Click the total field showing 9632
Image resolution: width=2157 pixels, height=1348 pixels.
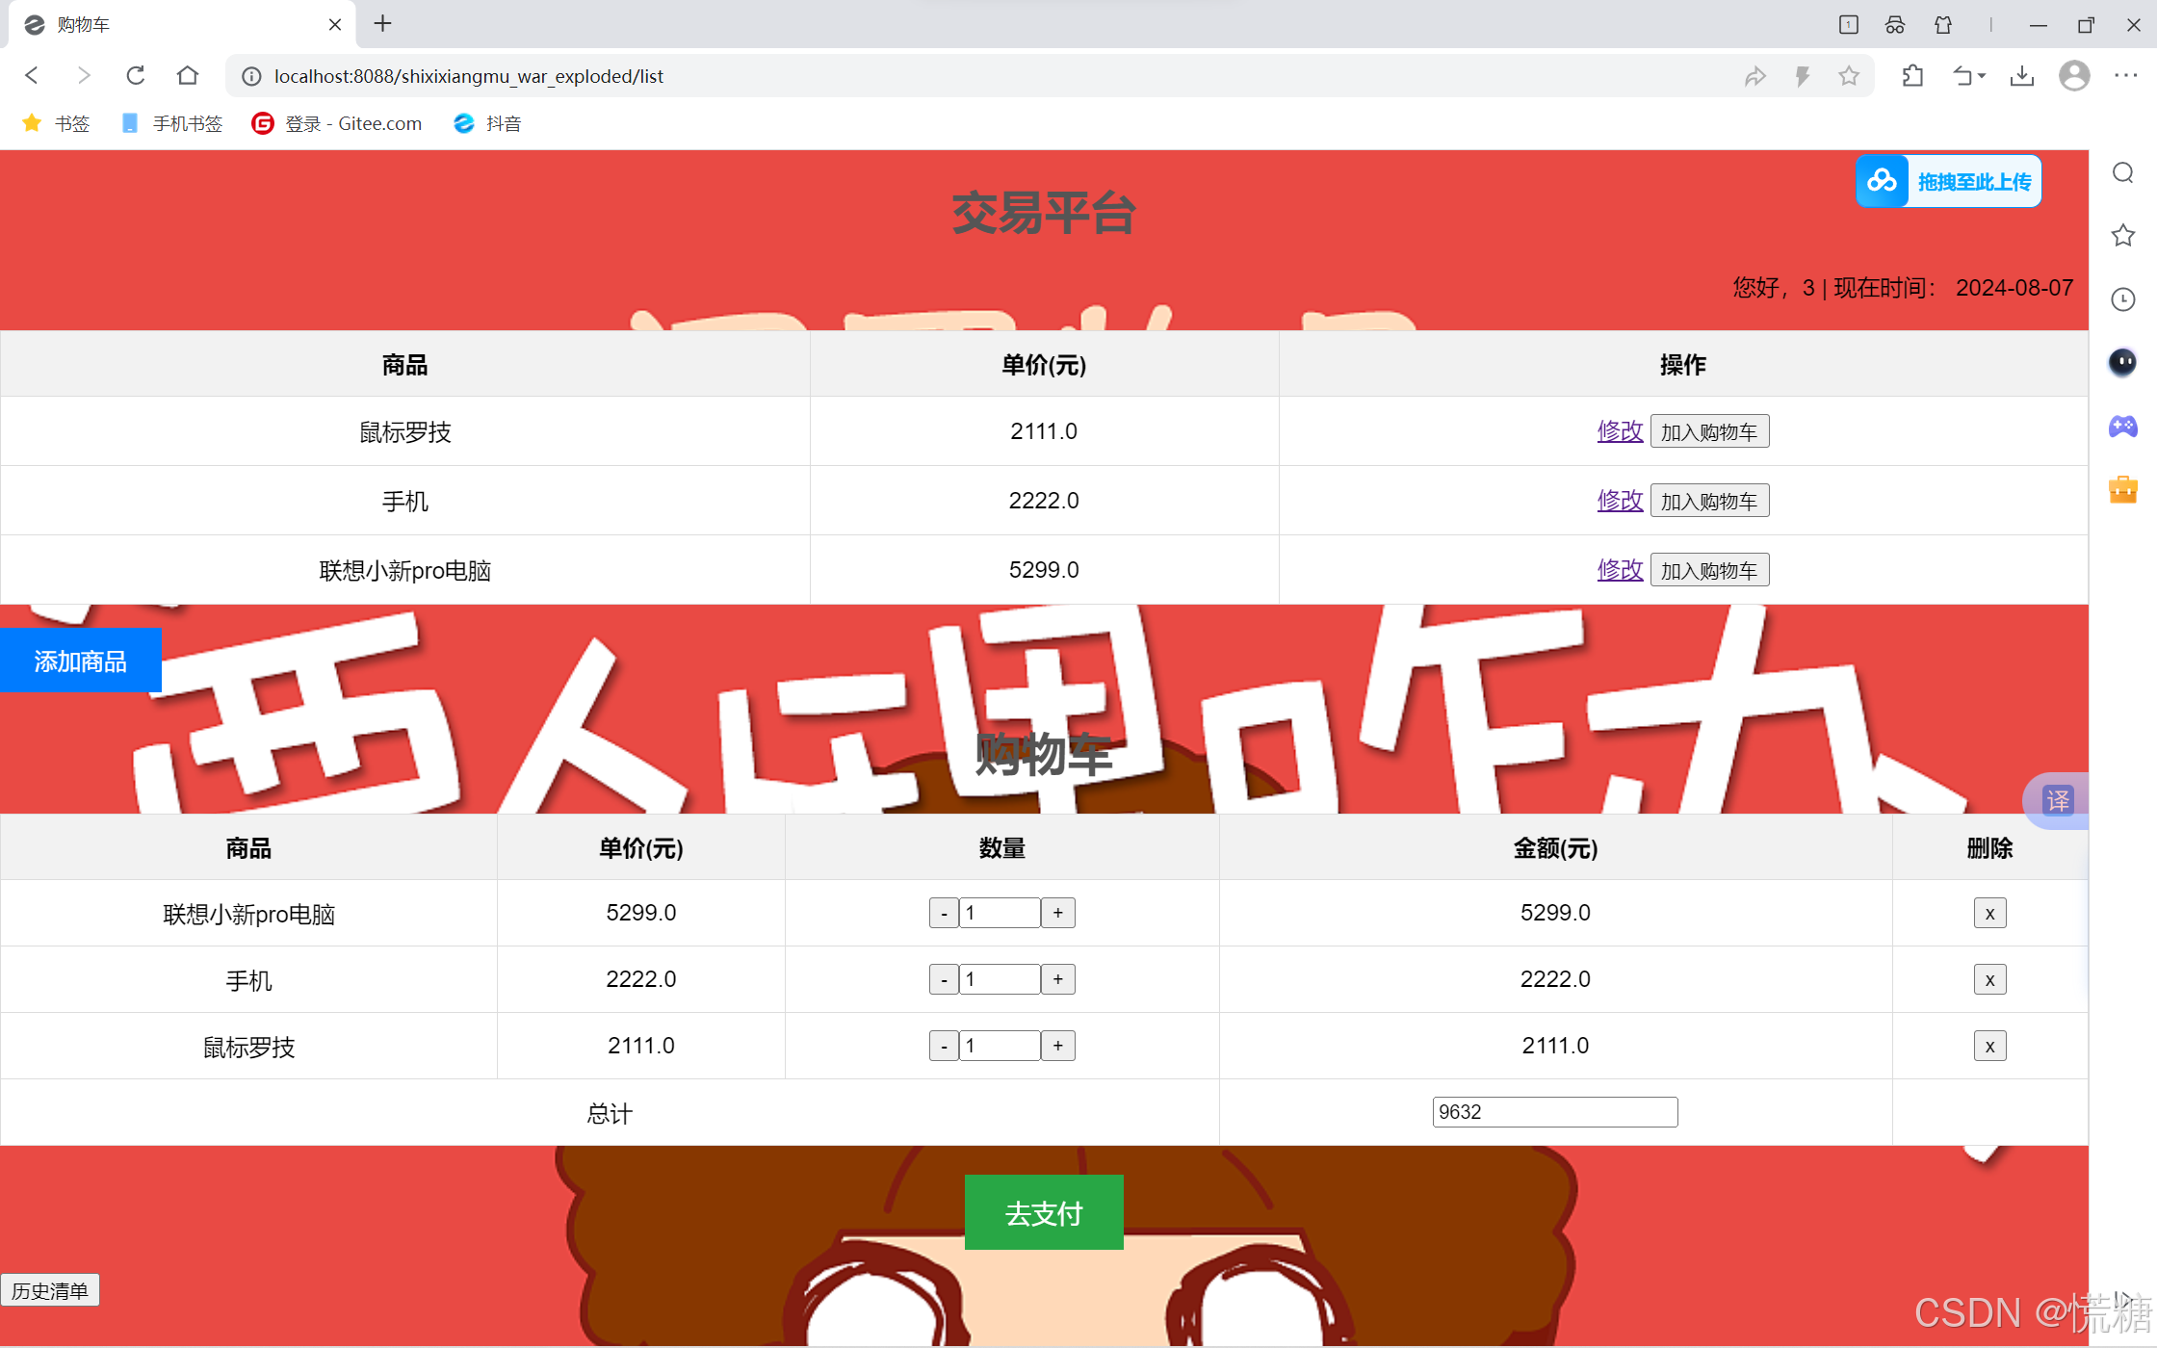[1555, 1112]
